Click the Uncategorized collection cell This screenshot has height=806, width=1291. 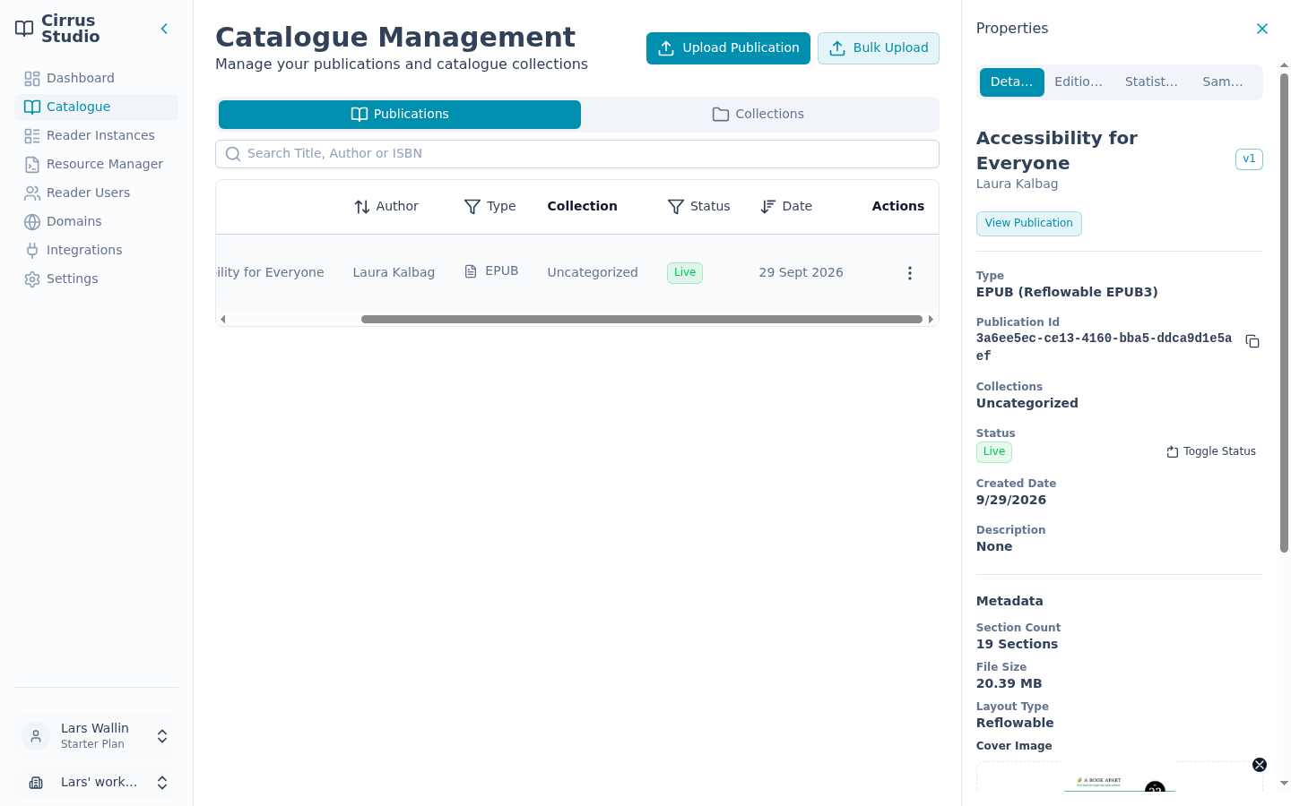593,272
